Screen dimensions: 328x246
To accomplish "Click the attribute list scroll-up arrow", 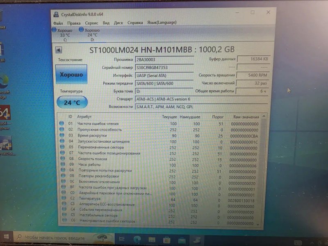I will tap(264, 116).
